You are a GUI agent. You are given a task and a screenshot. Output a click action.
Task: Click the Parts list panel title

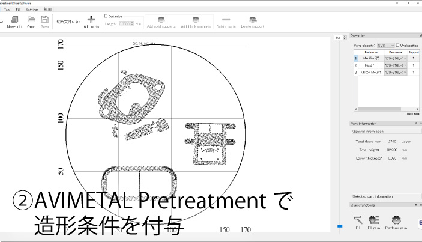tap(357, 35)
